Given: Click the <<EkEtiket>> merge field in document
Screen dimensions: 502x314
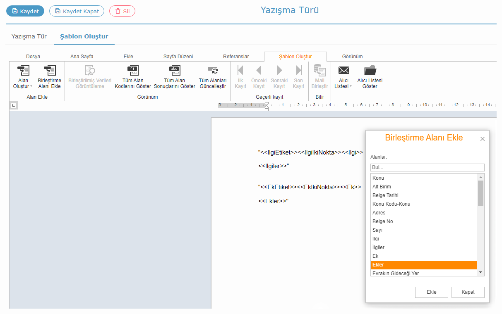Looking at the screenshot, I should tap(280, 187).
